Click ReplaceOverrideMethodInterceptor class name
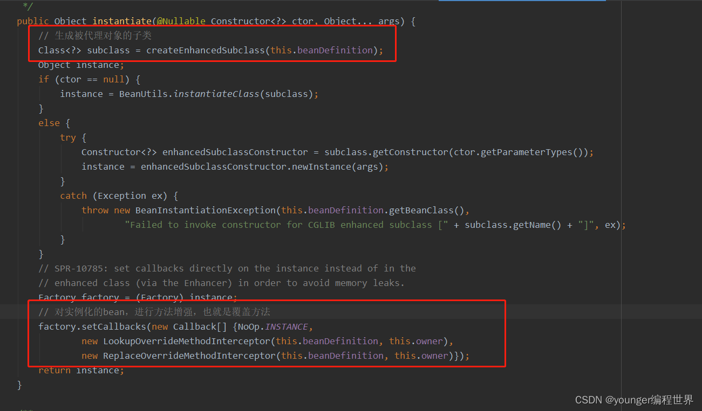Image resolution: width=702 pixels, height=411 pixels. [189, 356]
